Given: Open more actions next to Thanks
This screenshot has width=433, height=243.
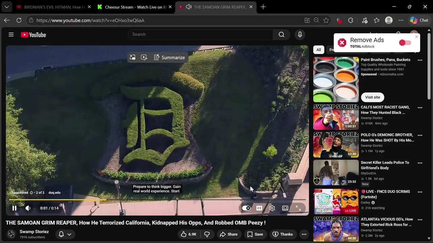Looking at the screenshot, I should tap(304, 234).
